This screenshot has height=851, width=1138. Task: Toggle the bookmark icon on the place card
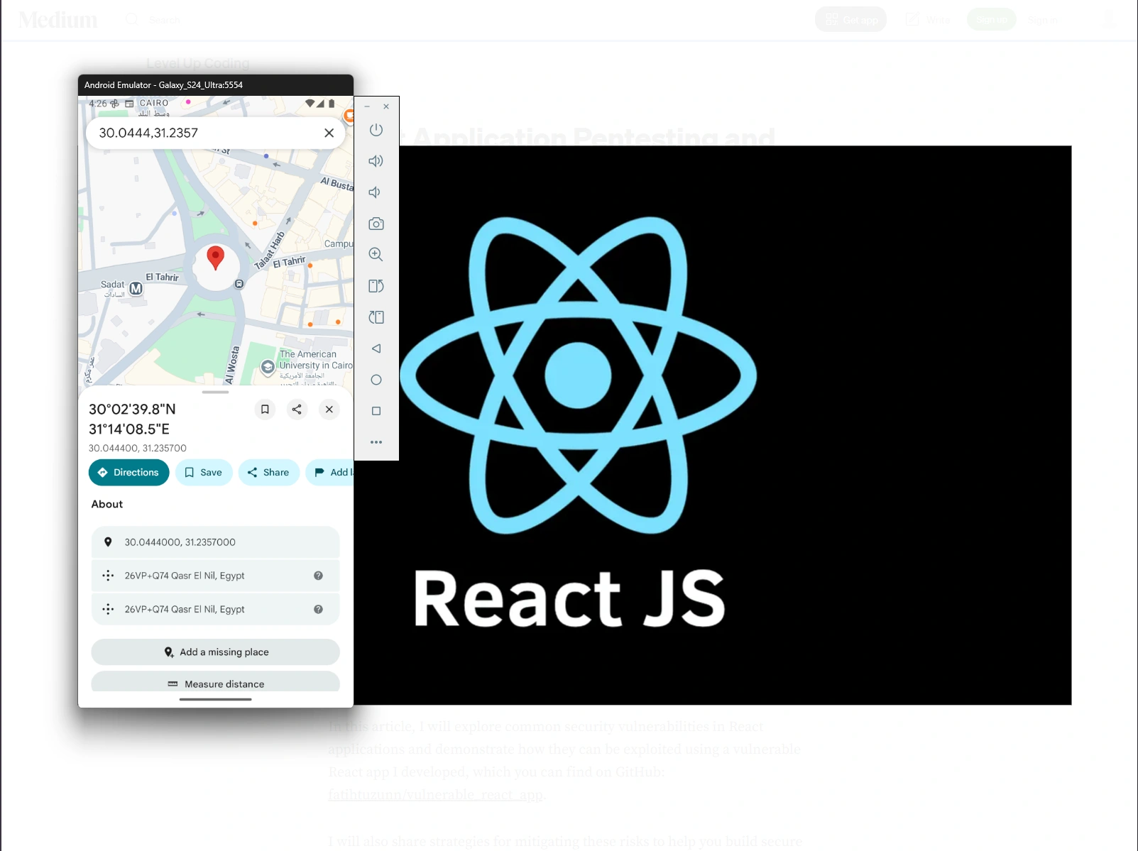click(x=265, y=410)
